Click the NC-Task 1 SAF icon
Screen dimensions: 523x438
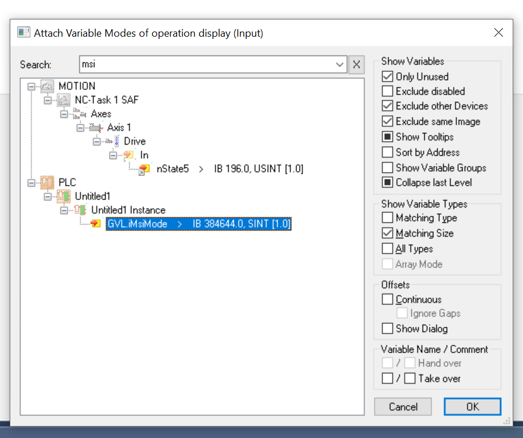click(x=64, y=100)
